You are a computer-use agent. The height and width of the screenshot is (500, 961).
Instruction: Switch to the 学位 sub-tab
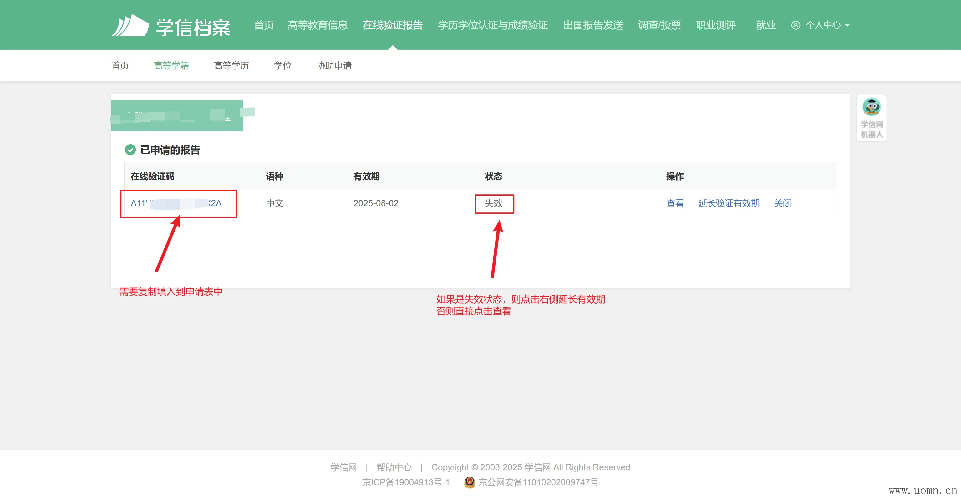(282, 66)
